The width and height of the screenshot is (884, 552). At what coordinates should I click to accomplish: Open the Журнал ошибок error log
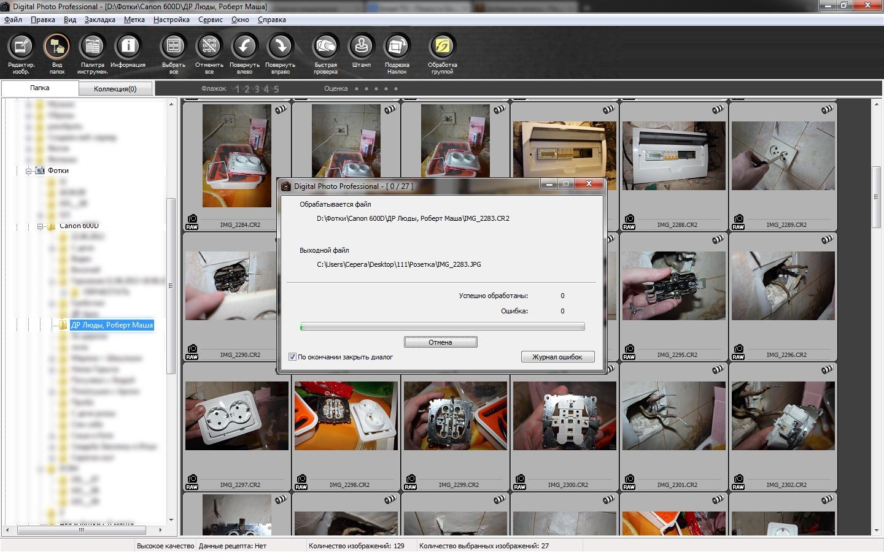click(557, 357)
